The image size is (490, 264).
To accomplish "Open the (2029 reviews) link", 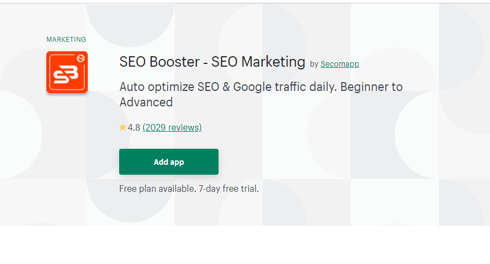I will click(x=172, y=127).
